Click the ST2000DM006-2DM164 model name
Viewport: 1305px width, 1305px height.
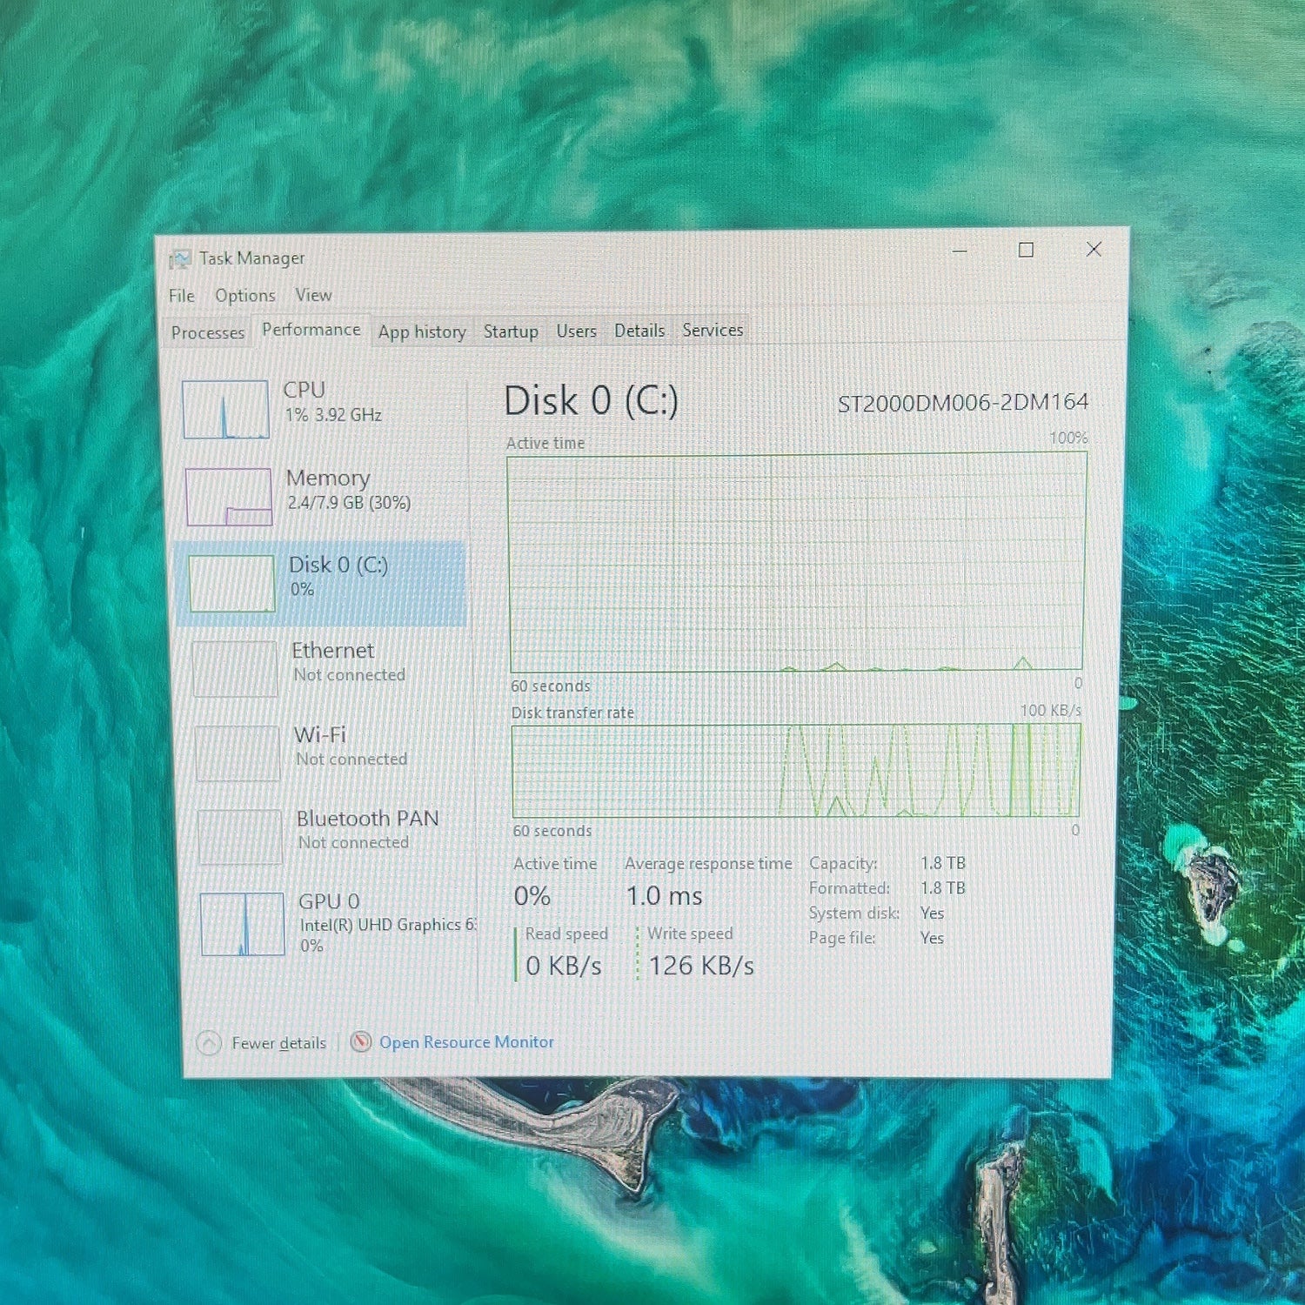pos(963,402)
